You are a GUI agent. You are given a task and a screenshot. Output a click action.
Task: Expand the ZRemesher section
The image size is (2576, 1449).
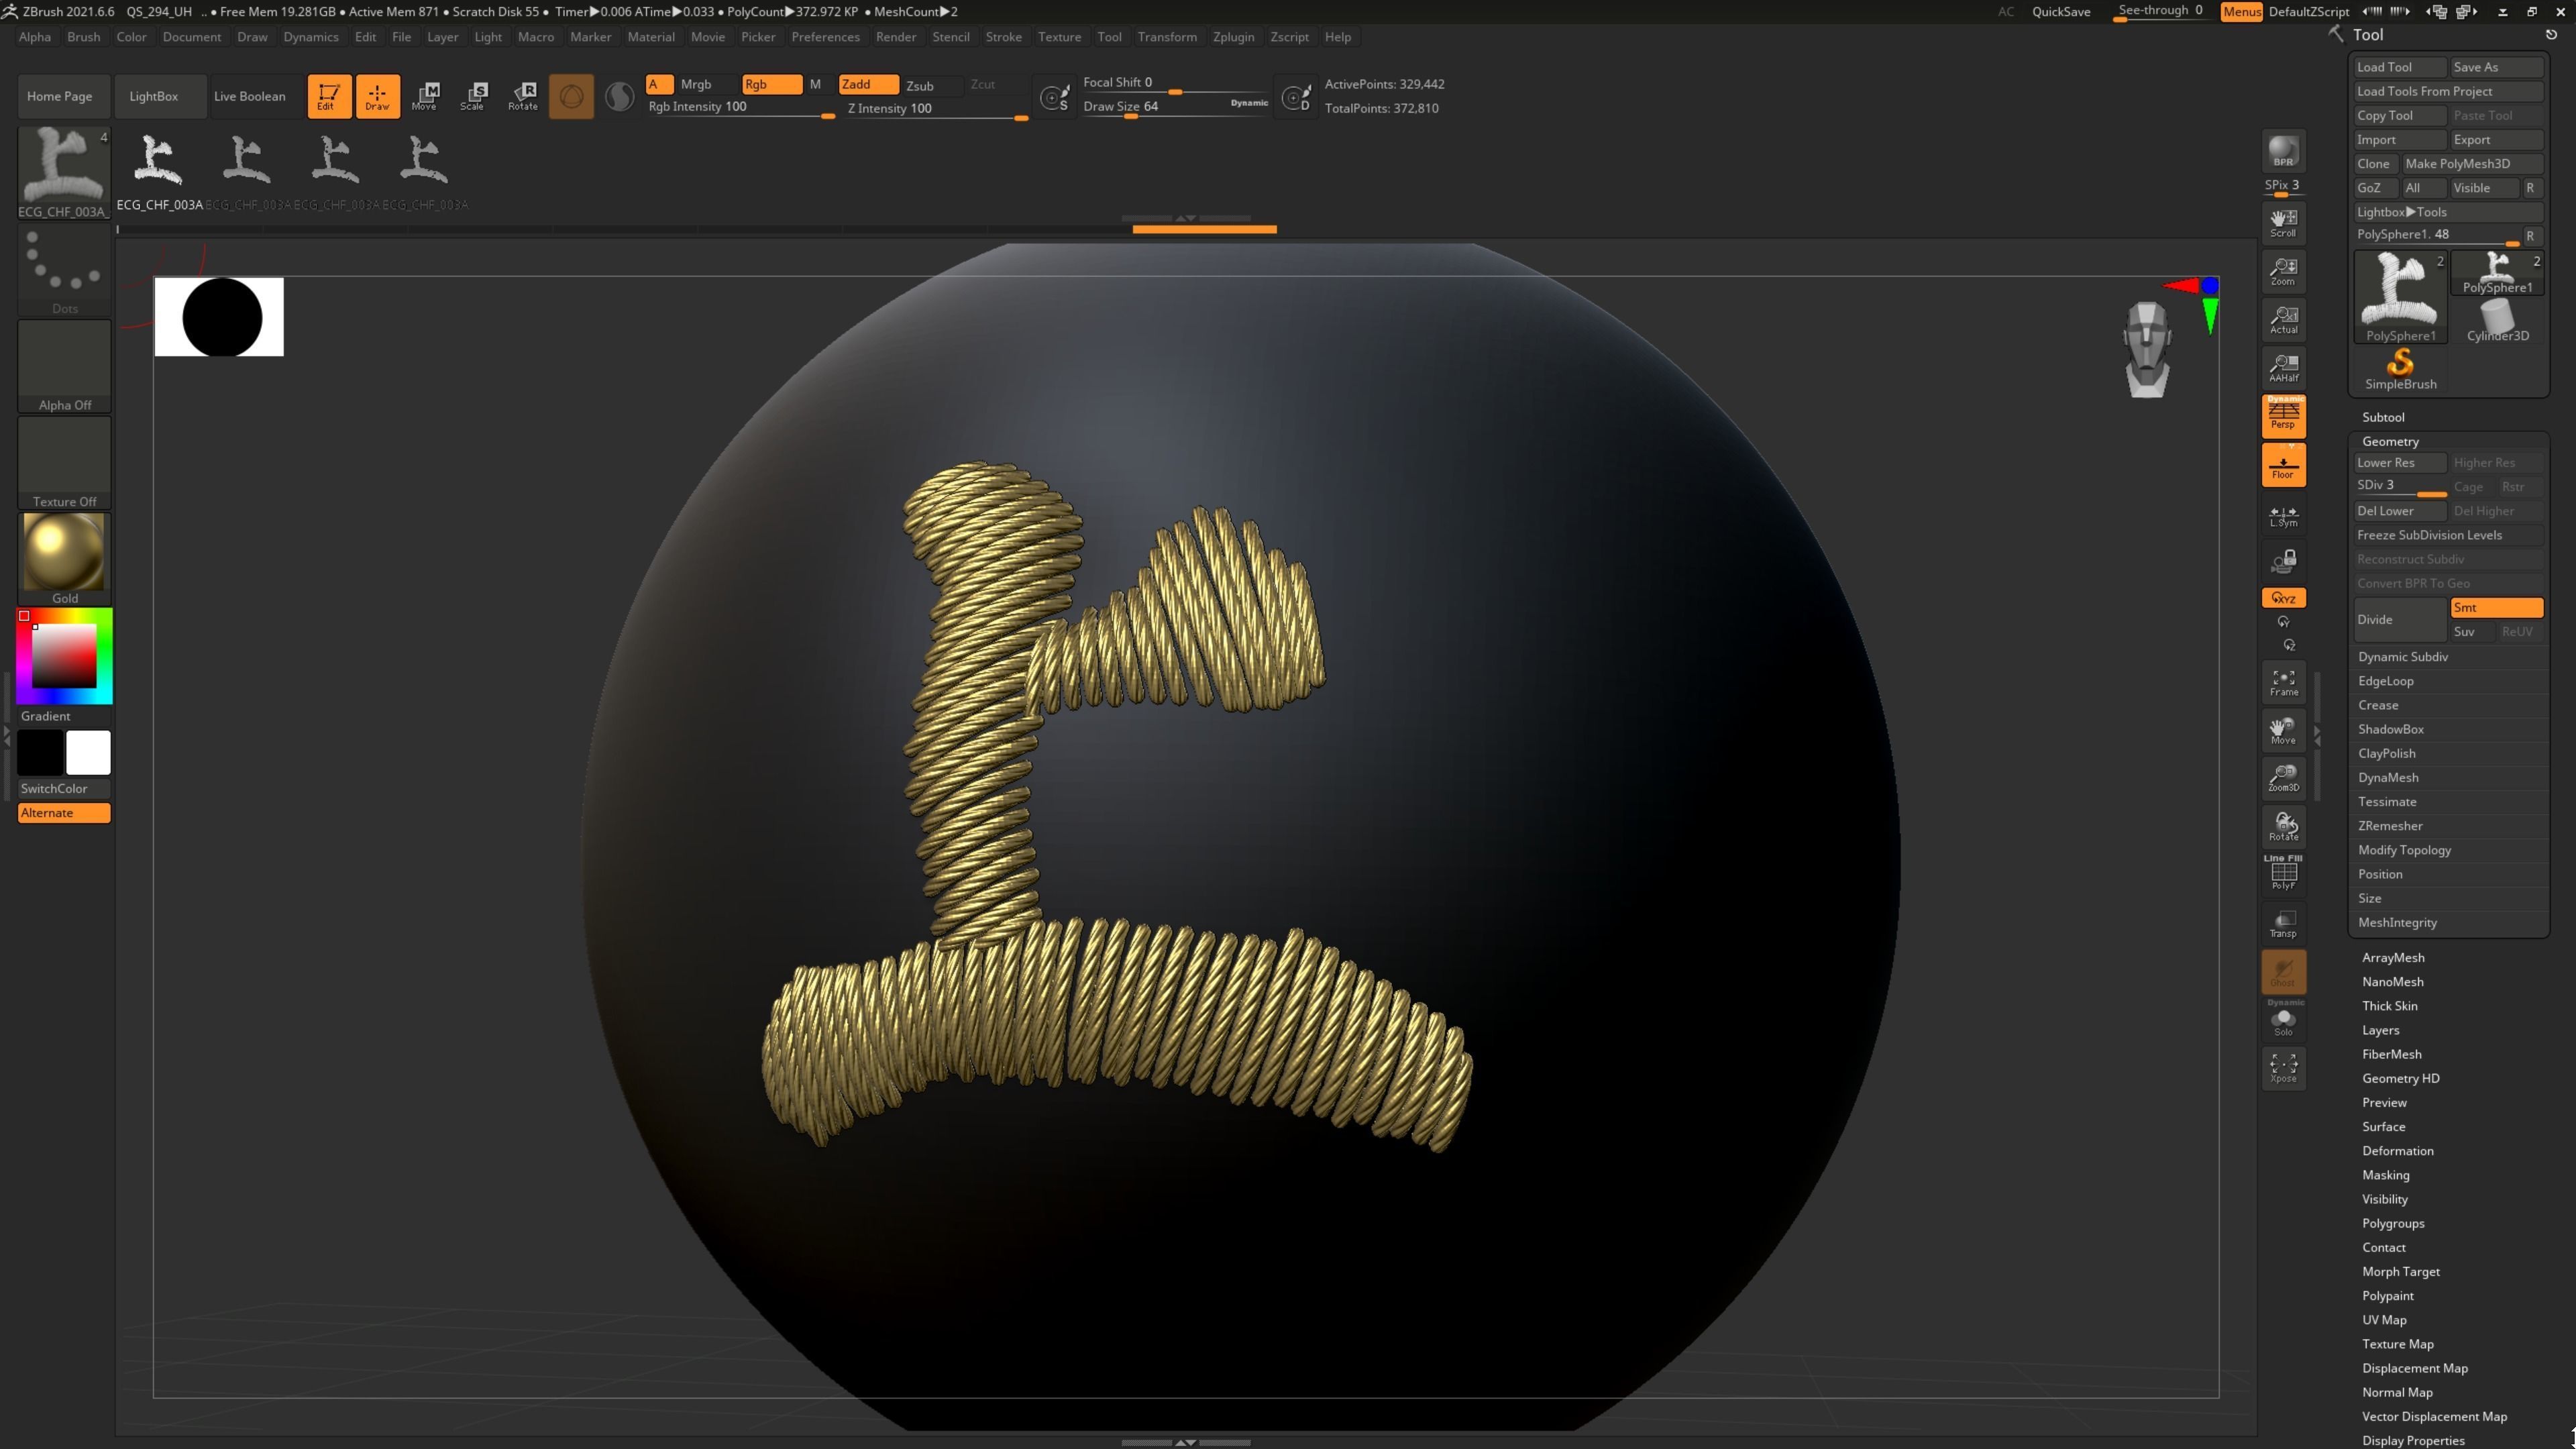(x=2390, y=826)
